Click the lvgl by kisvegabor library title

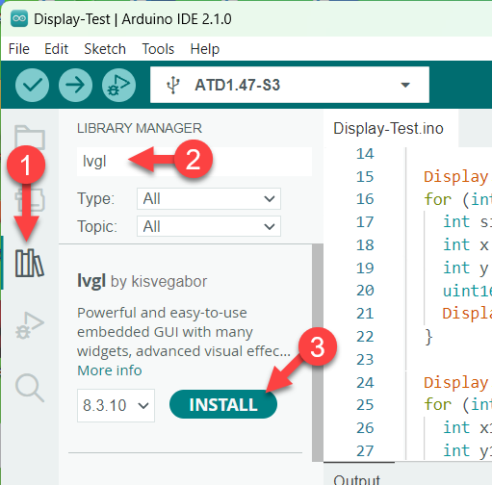point(142,281)
